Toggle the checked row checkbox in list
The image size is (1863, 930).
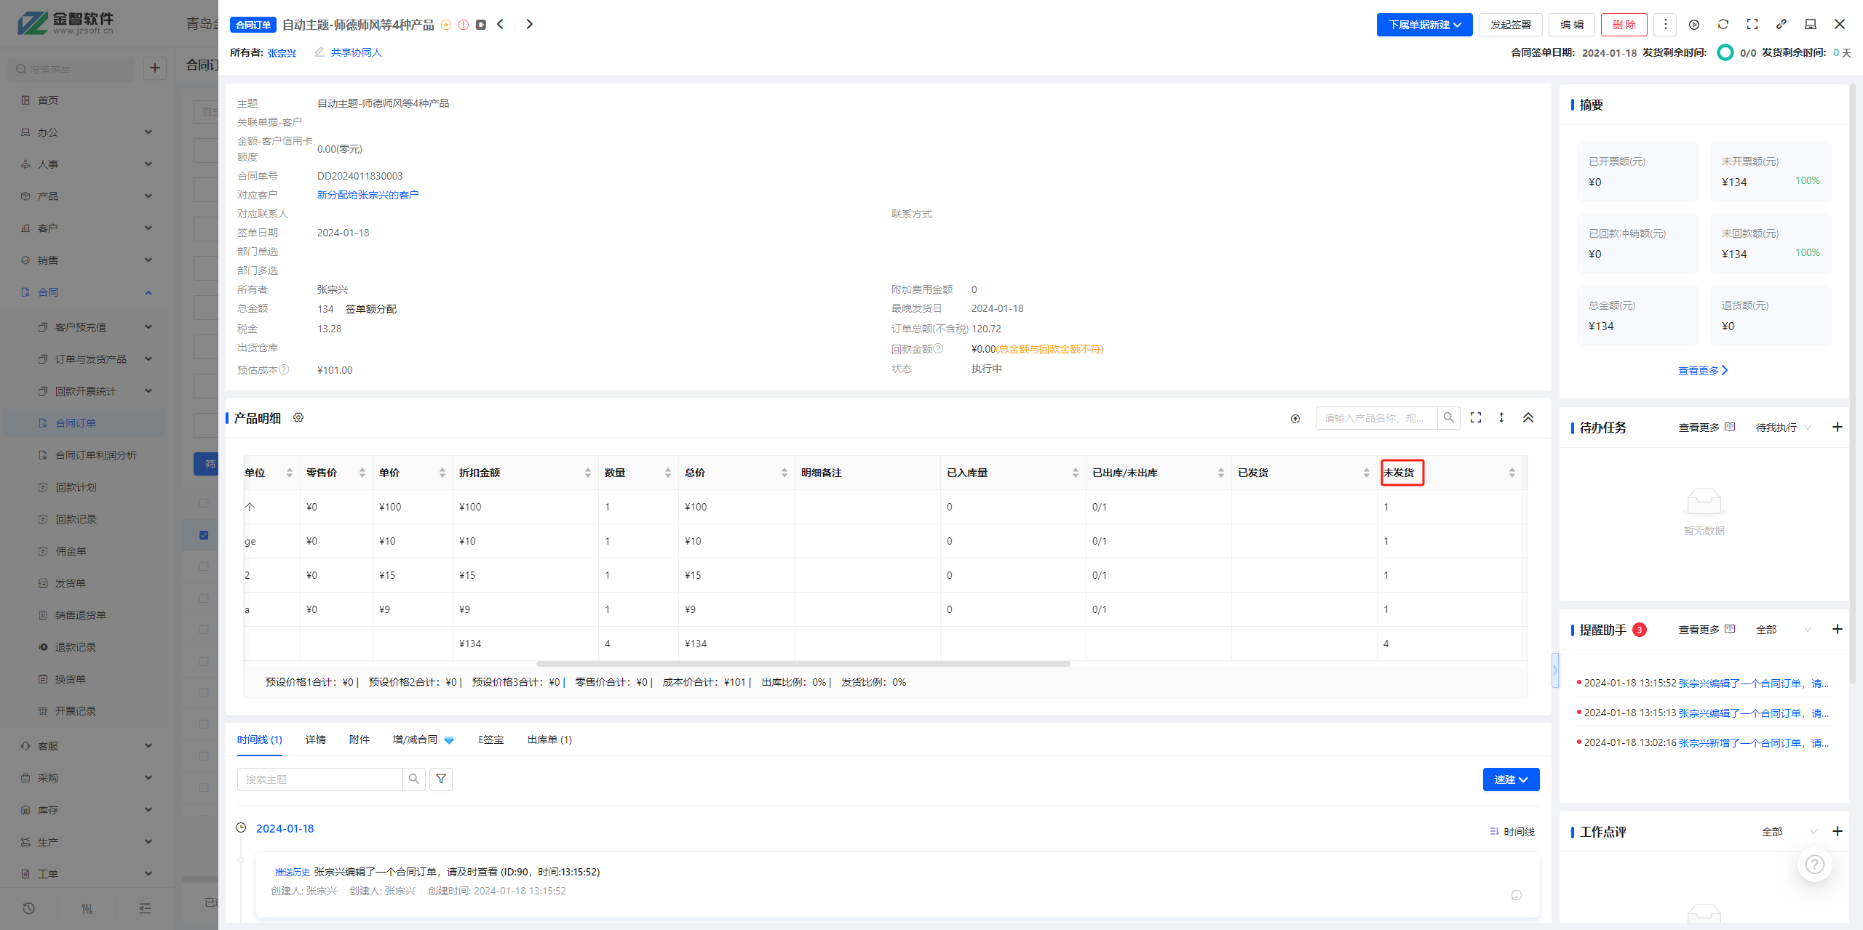pyautogui.click(x=204, y=535)
